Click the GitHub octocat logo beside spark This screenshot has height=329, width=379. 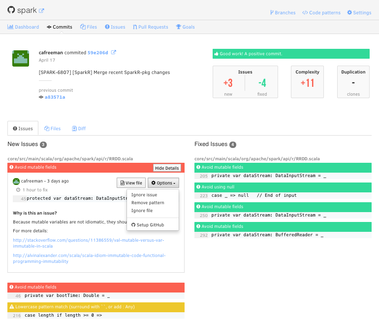tap(11, 10)
